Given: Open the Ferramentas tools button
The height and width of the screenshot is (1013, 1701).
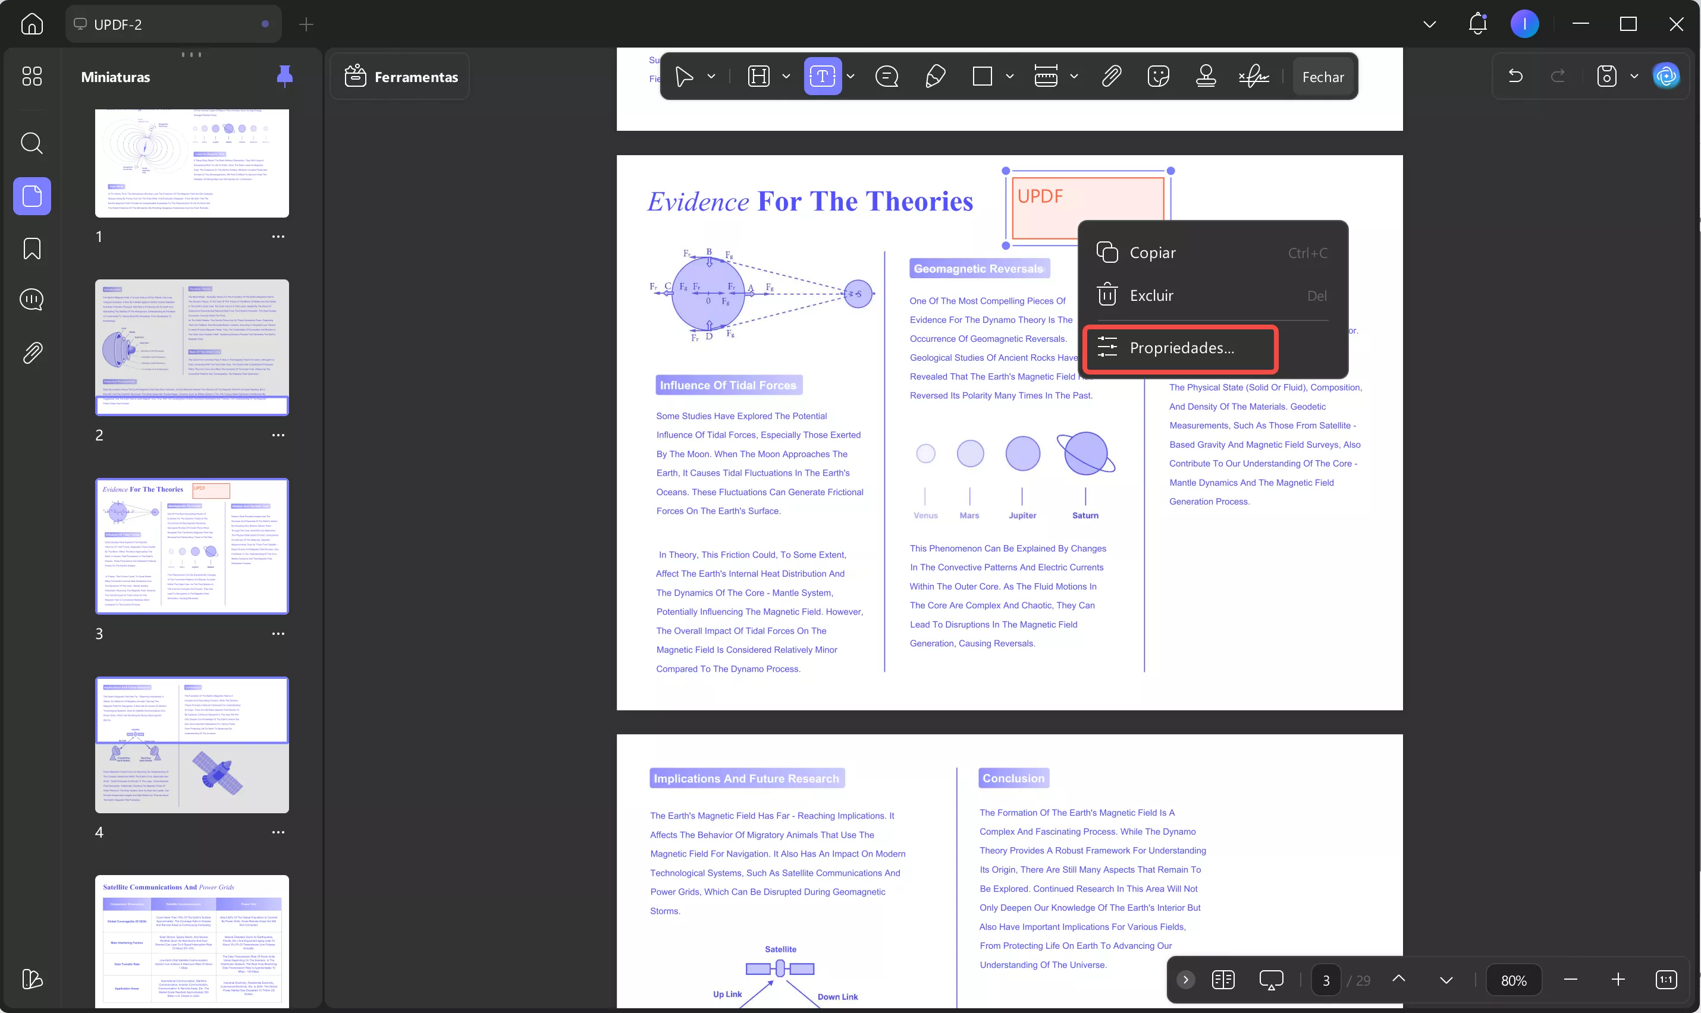Looking at the screenshot, I should 401,77.
